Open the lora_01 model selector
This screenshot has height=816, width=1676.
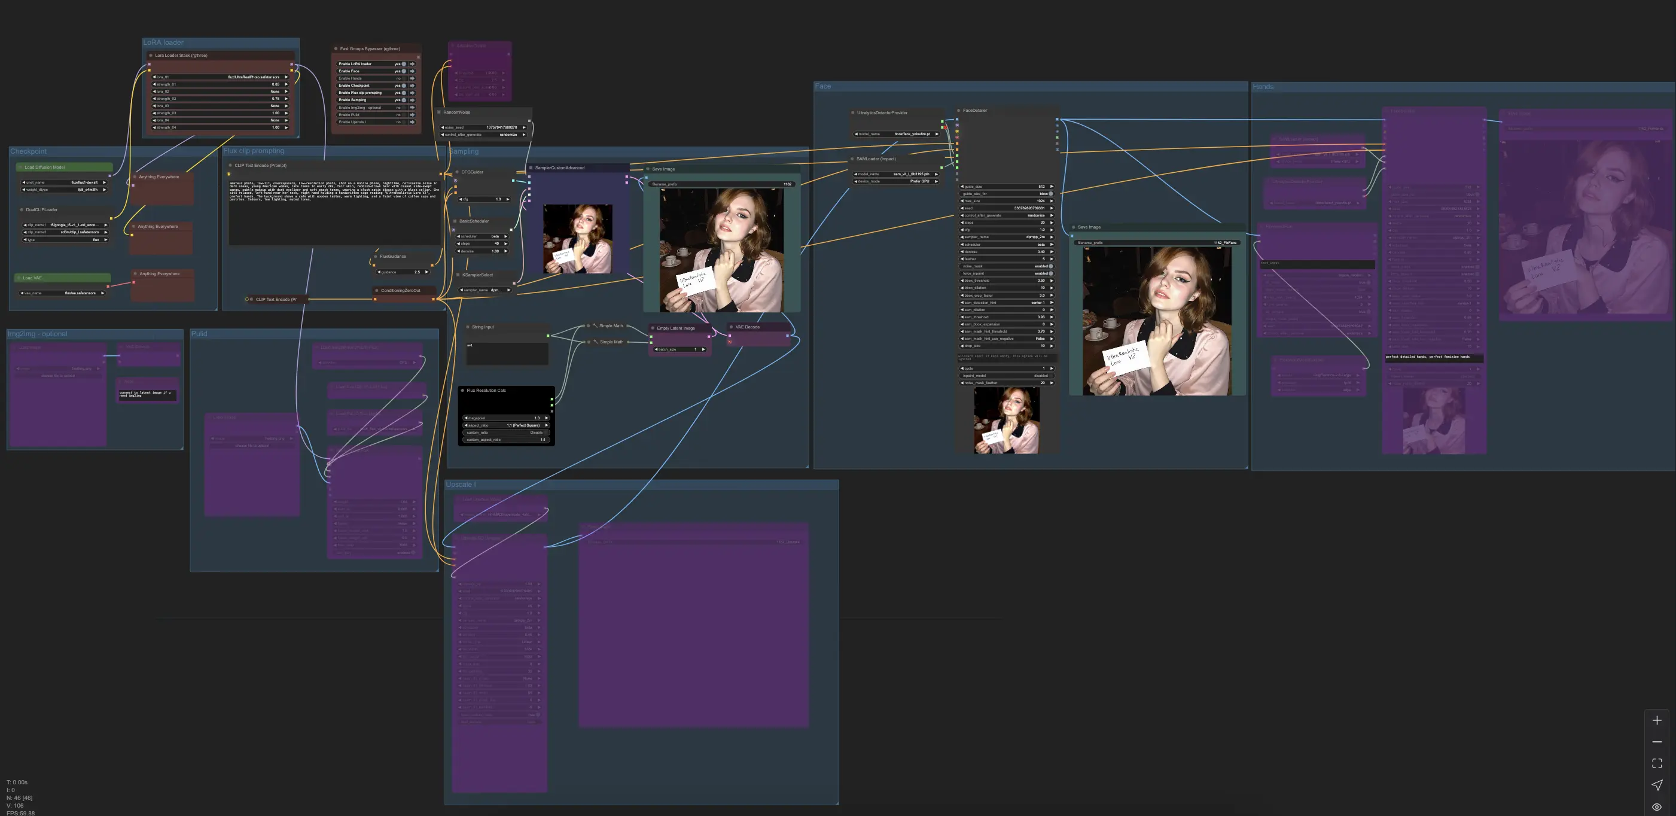click(x=221, y=77)
